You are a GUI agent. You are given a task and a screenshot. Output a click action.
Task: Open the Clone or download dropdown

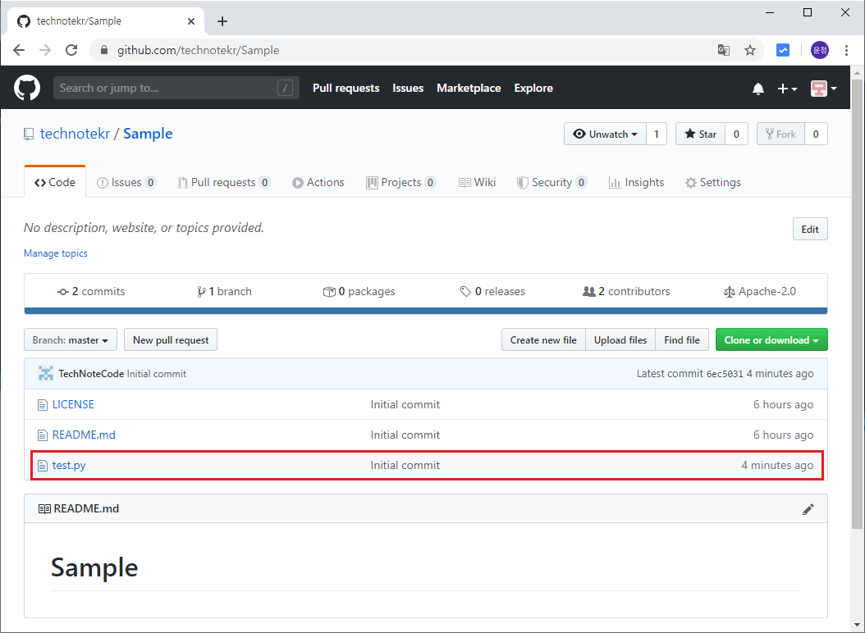point(771,339)
